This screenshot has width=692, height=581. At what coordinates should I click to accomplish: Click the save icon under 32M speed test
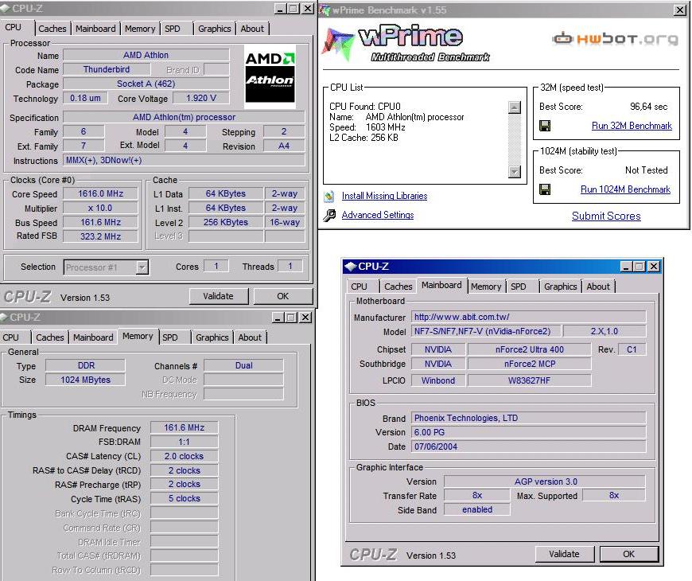545,127
